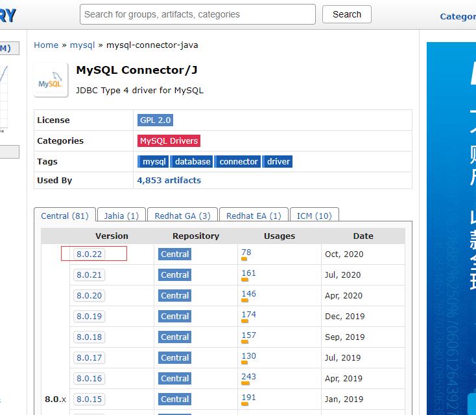
Task: Open version 8.0.19
Action: coord(89,316)
